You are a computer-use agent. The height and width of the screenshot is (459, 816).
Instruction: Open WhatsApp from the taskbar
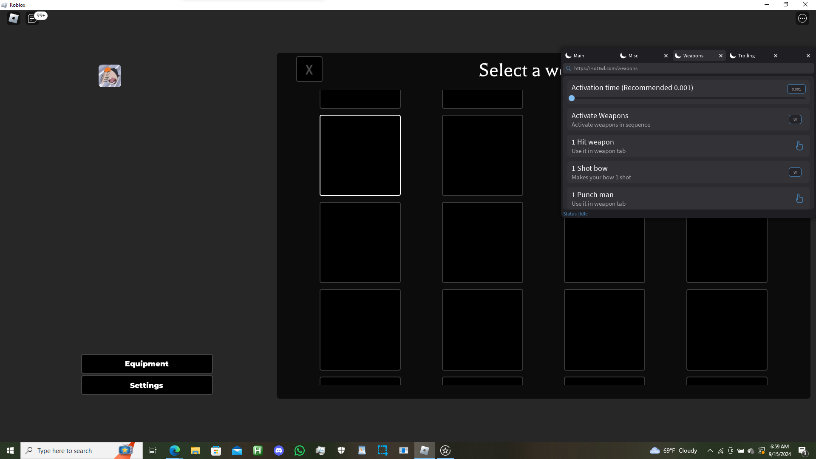point(300,450)
